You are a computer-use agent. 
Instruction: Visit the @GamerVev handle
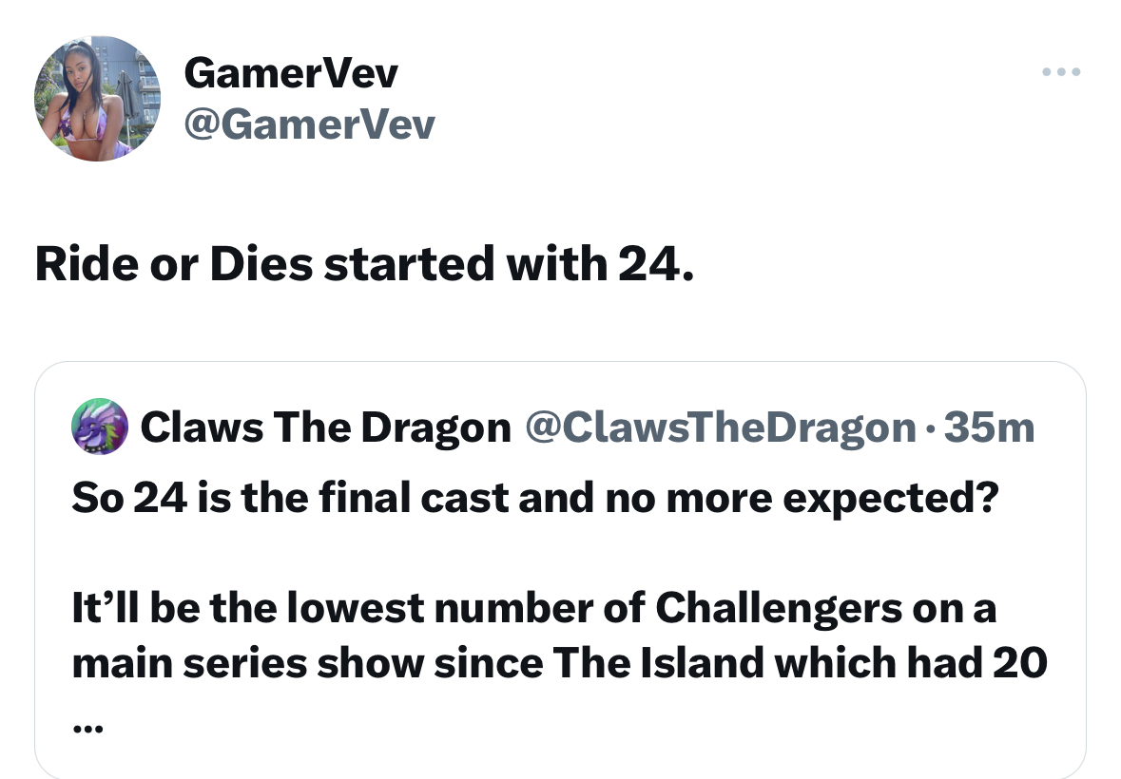309,124
